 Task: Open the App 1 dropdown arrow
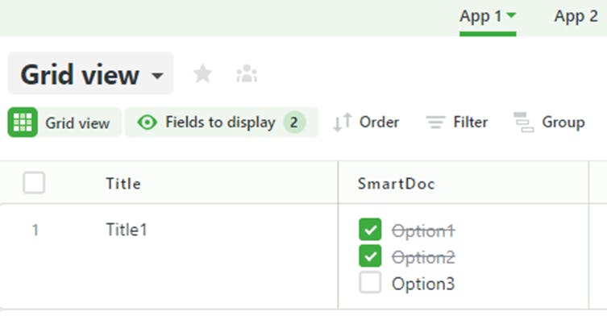pos(511,15)
